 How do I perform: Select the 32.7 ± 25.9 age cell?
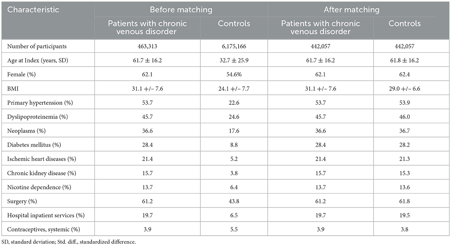(234, 61)
